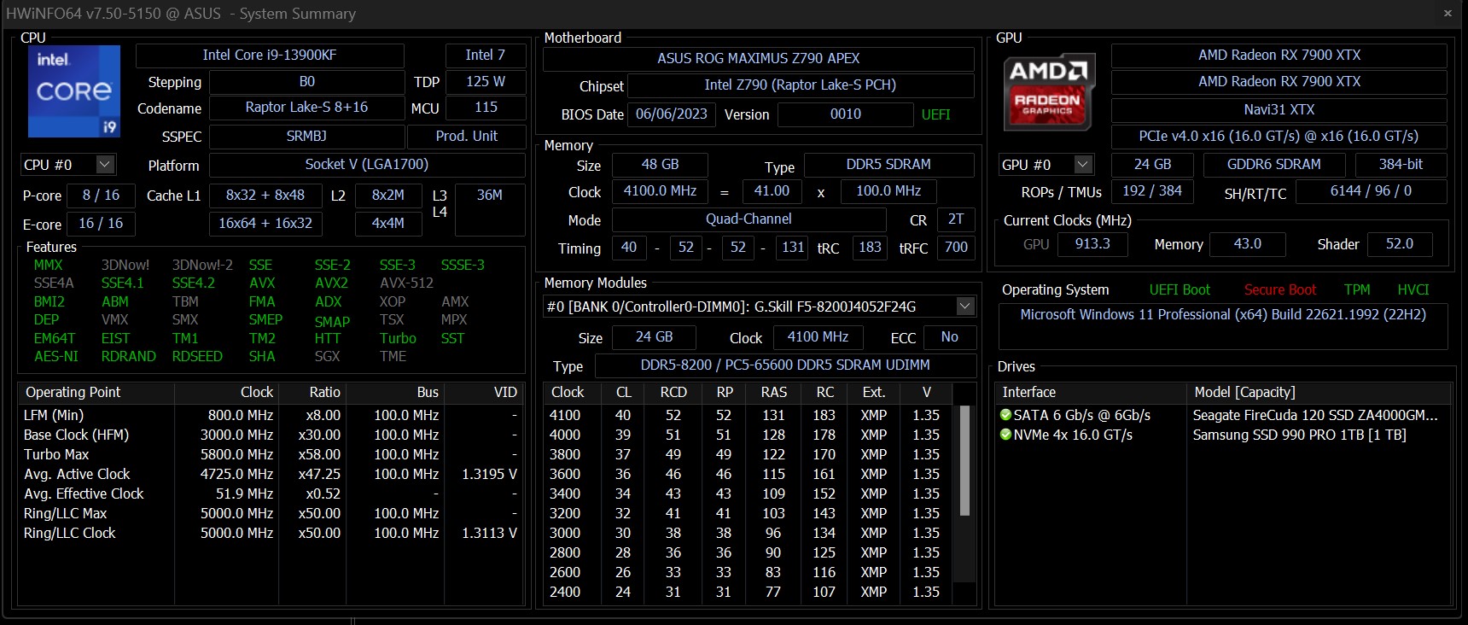
Task: Click the HVCI indicator label
Action: 1413,290
